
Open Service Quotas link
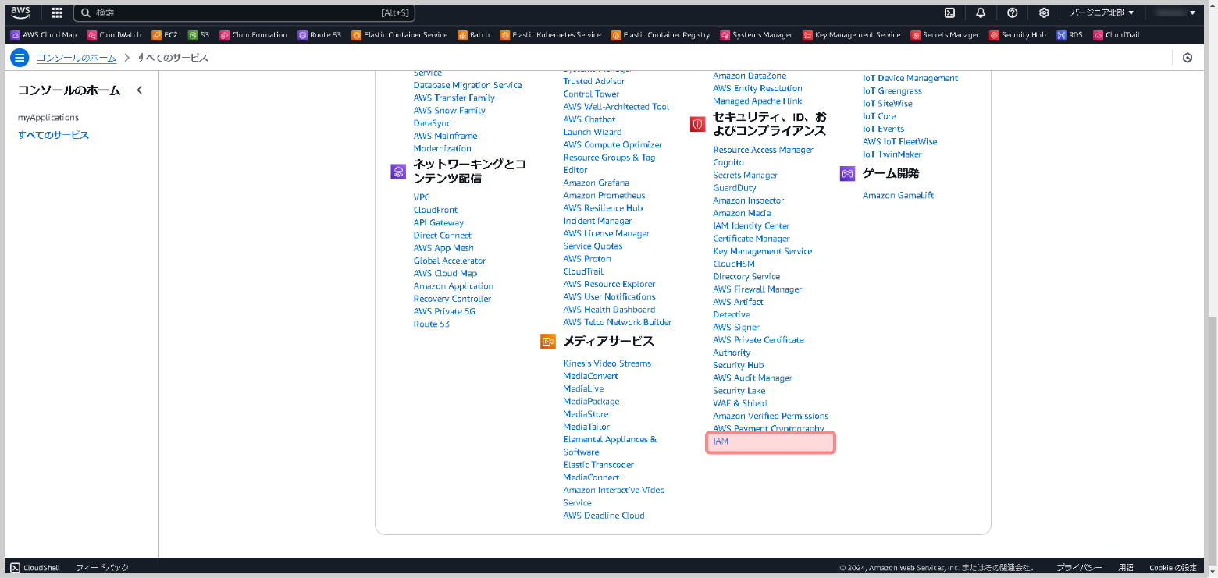pyautogui.click(x=593, y=246)
